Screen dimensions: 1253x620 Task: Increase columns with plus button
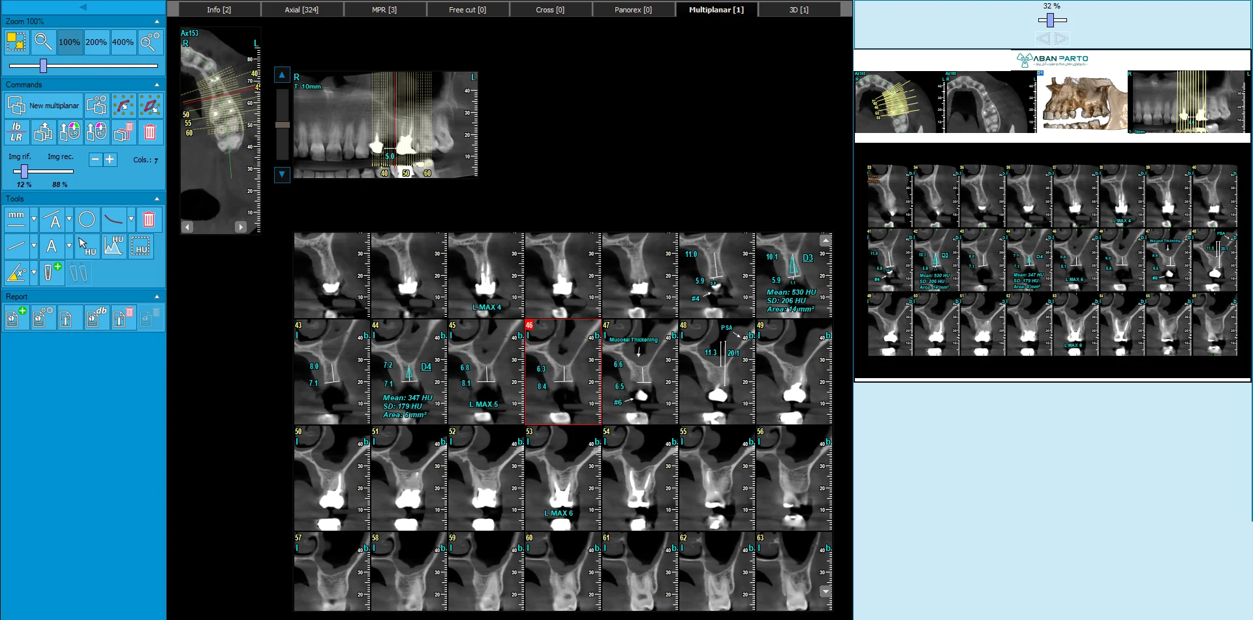110,159
